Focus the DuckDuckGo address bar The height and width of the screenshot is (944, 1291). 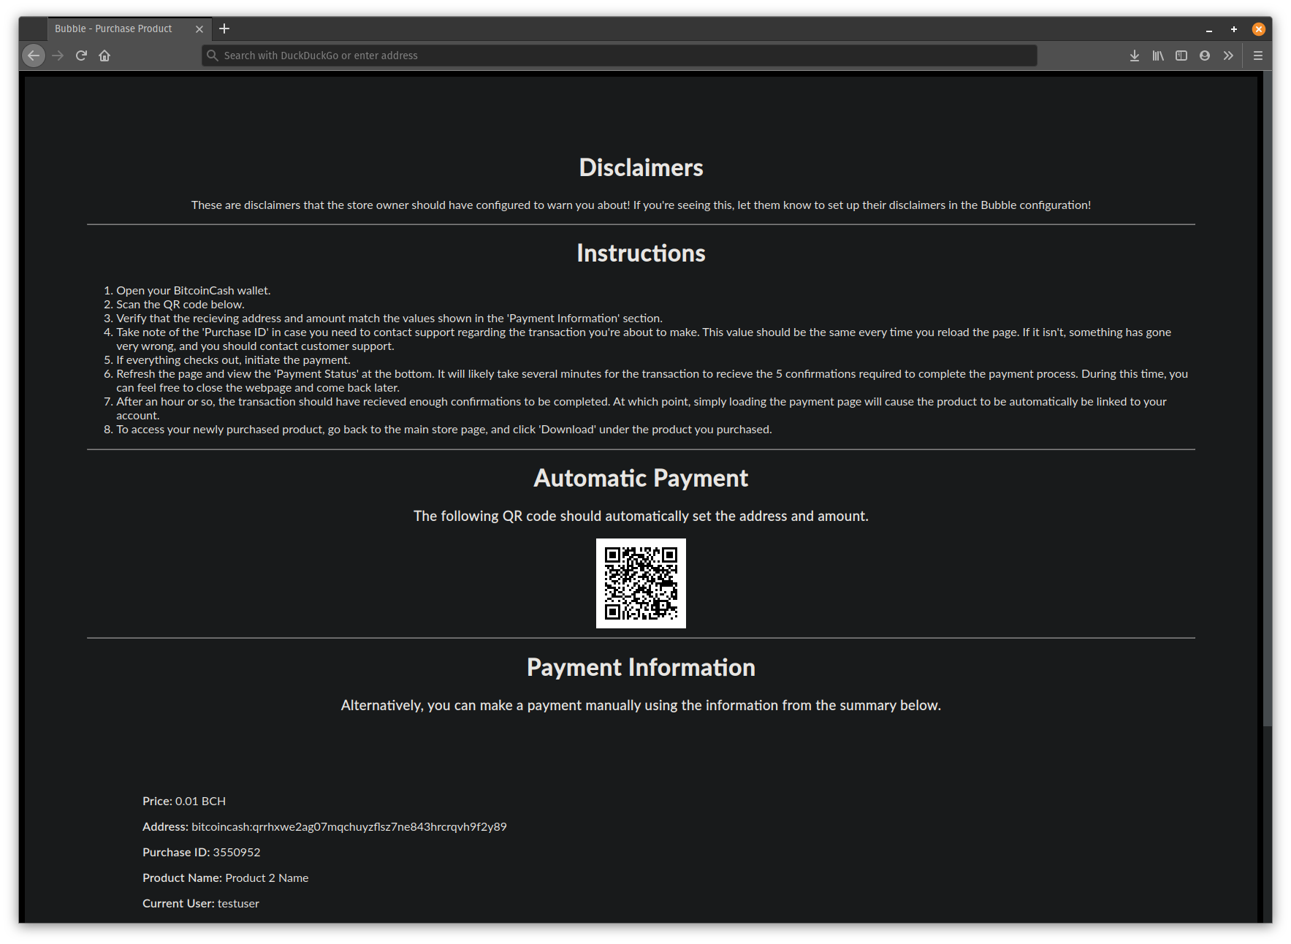click(621, 56)
